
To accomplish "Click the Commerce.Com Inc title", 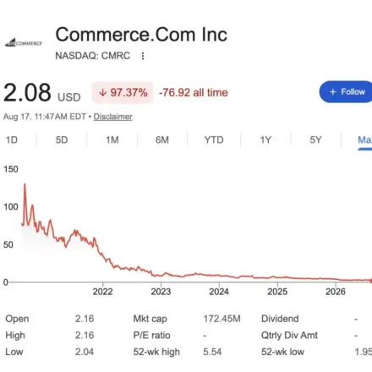I will [x=141, y=35].
